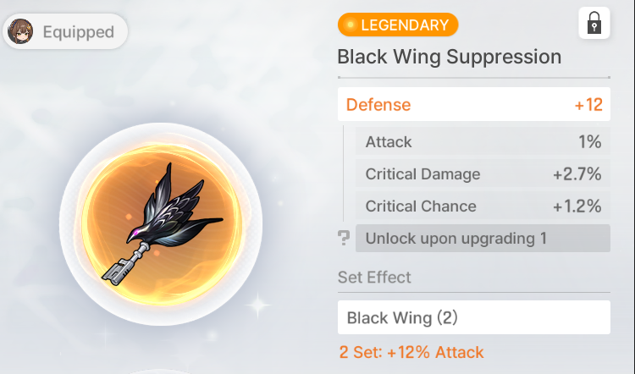Screen dimensions: 635x374
Task: Click the orange dot in Legendary badge
Action: click(x=351, y=25)
